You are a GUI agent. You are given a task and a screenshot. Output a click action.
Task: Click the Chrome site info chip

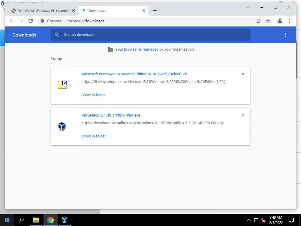pos(51,21)
